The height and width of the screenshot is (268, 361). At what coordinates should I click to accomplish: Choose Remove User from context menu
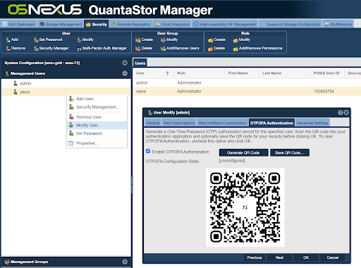pos(97,117)
